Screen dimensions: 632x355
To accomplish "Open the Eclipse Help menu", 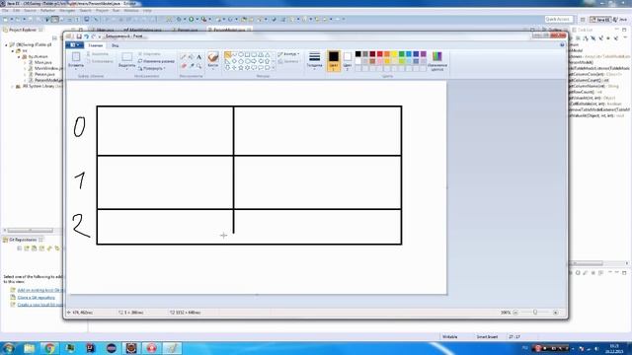I will coord(147,11).
